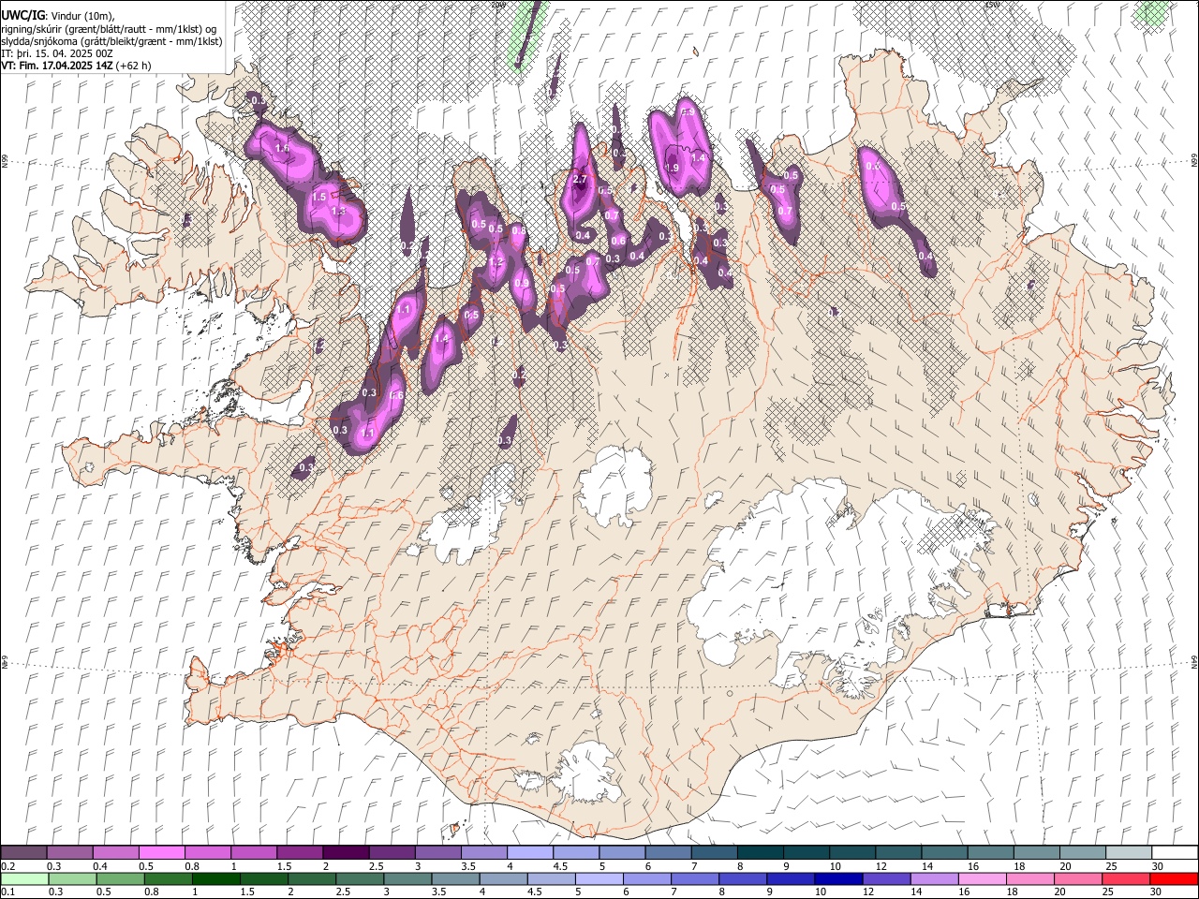
Task: Click the 1.3 precipitation value on map
Action: click(x=339, y=212)
